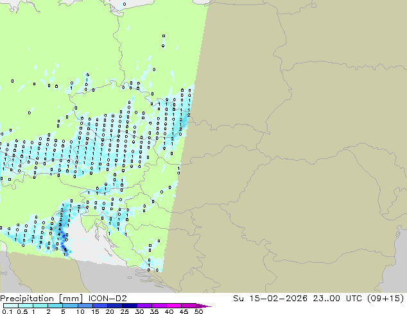
Task: Click the "(09+15)" forecast run text
Action: tap(385, 299)
